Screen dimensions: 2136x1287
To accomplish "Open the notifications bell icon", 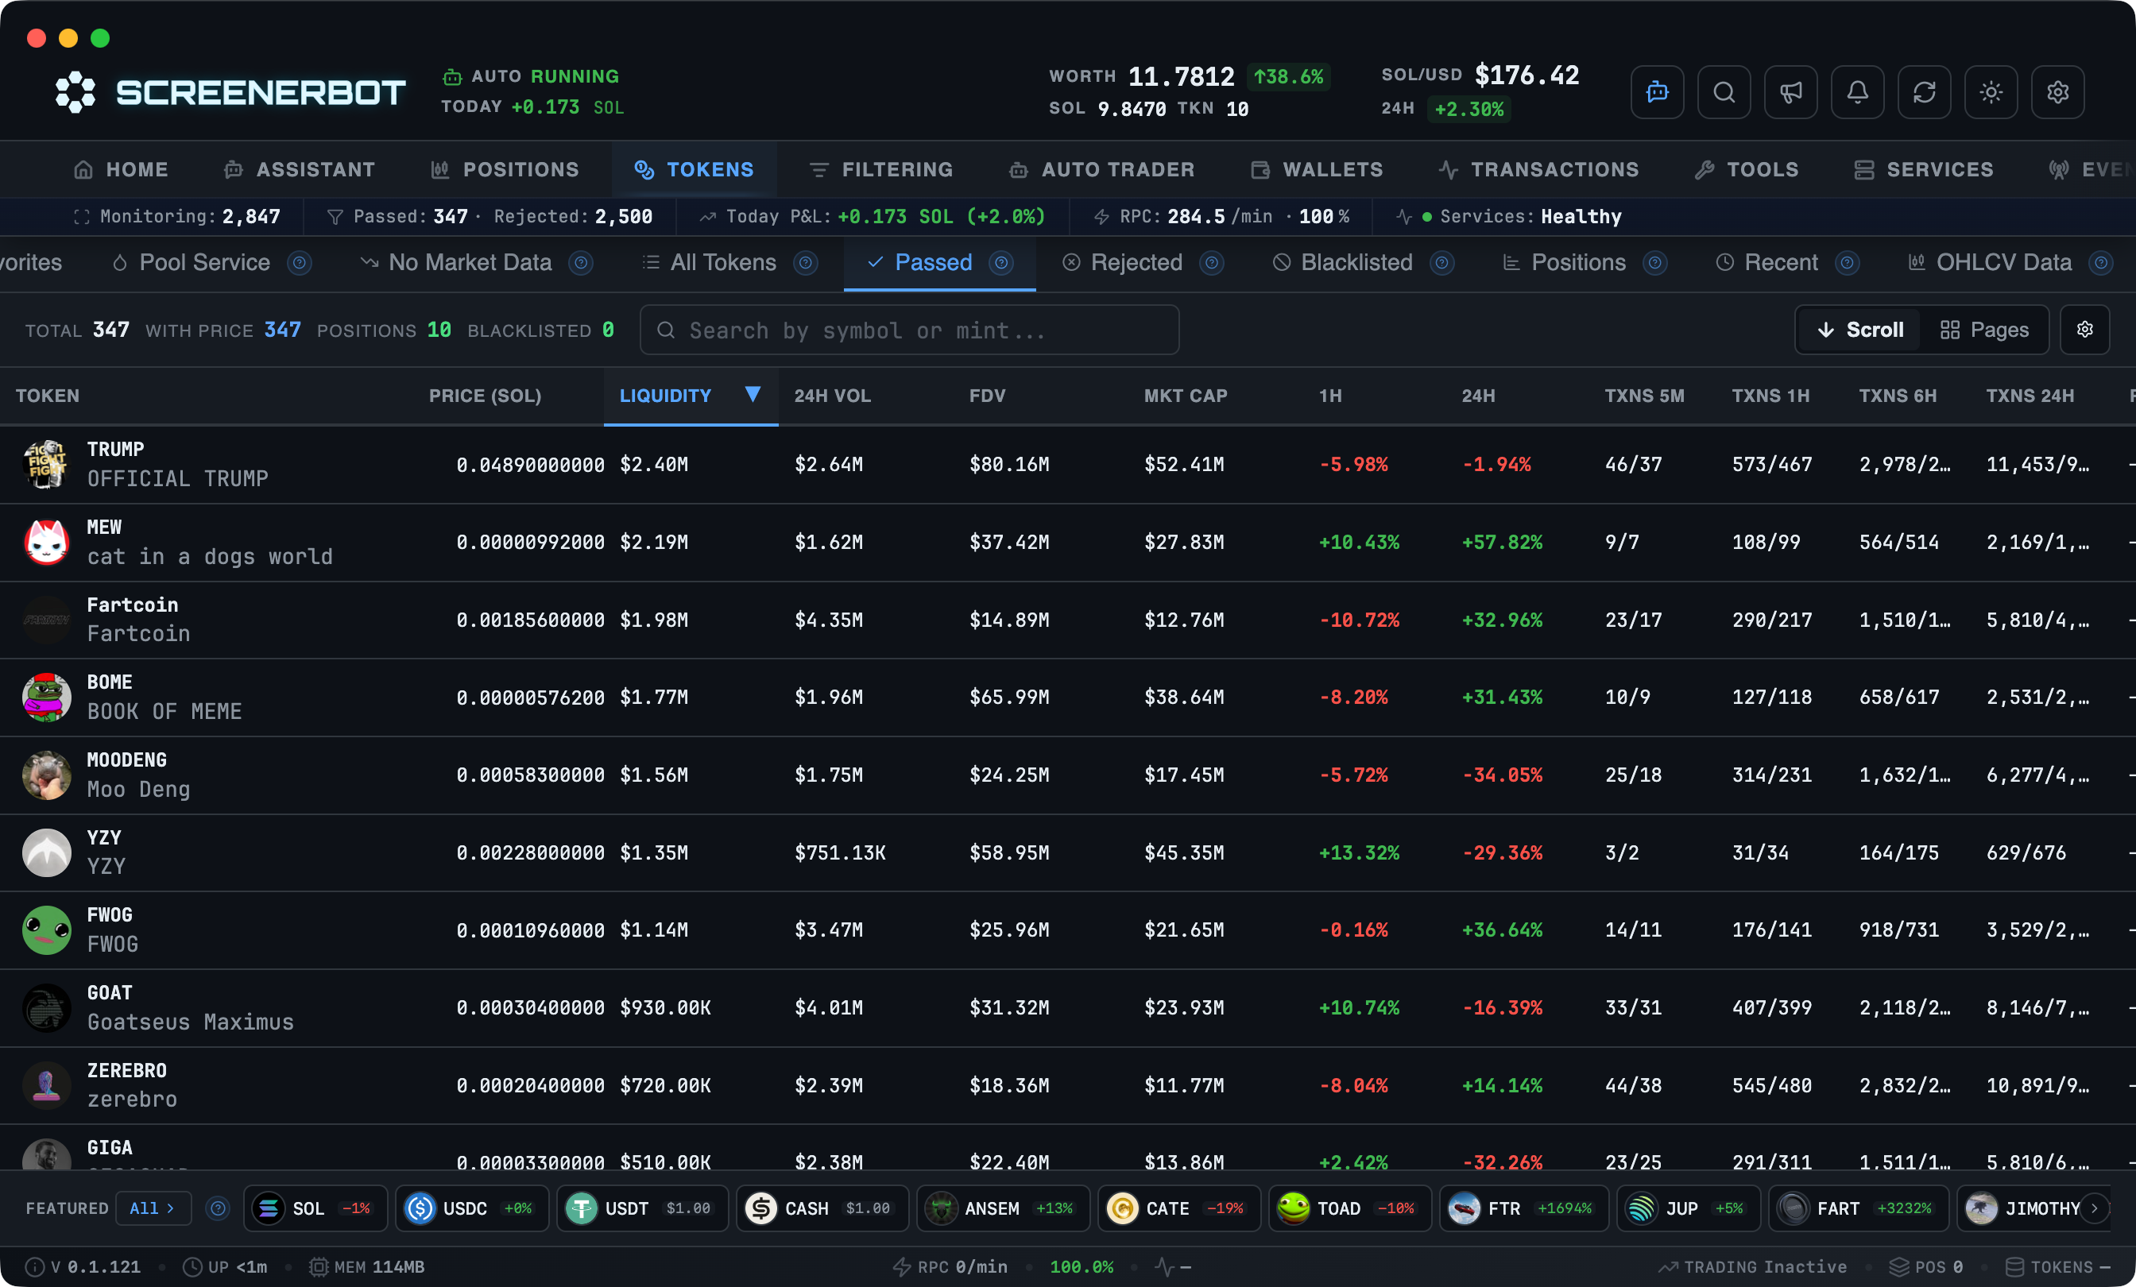I will pos(1857,92).
